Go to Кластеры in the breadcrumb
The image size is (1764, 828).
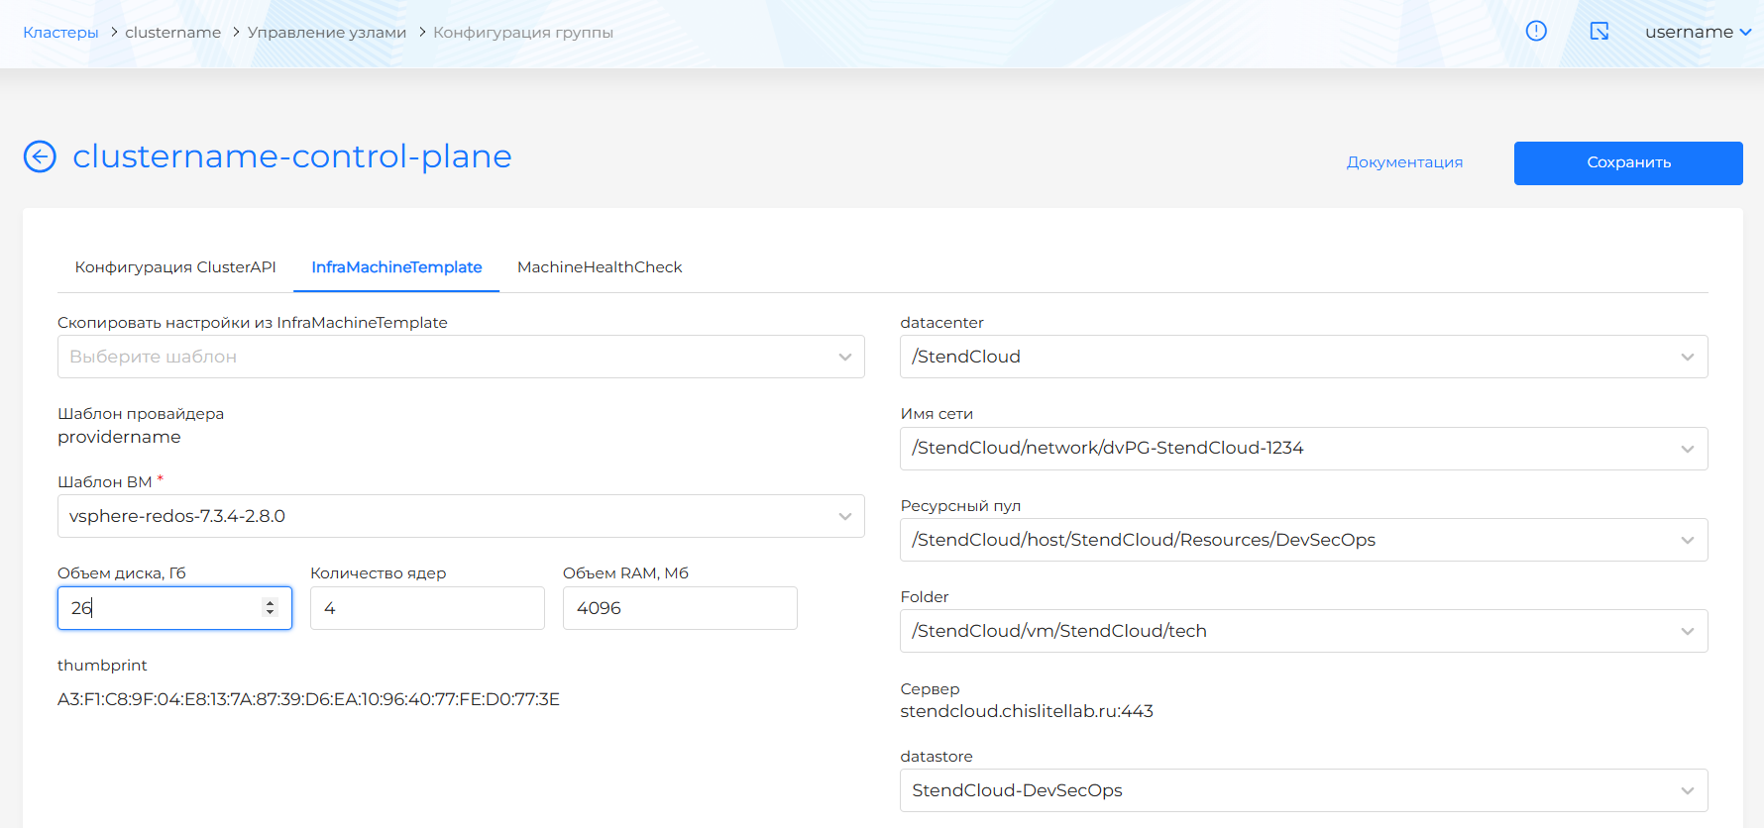tap(60, 33)
